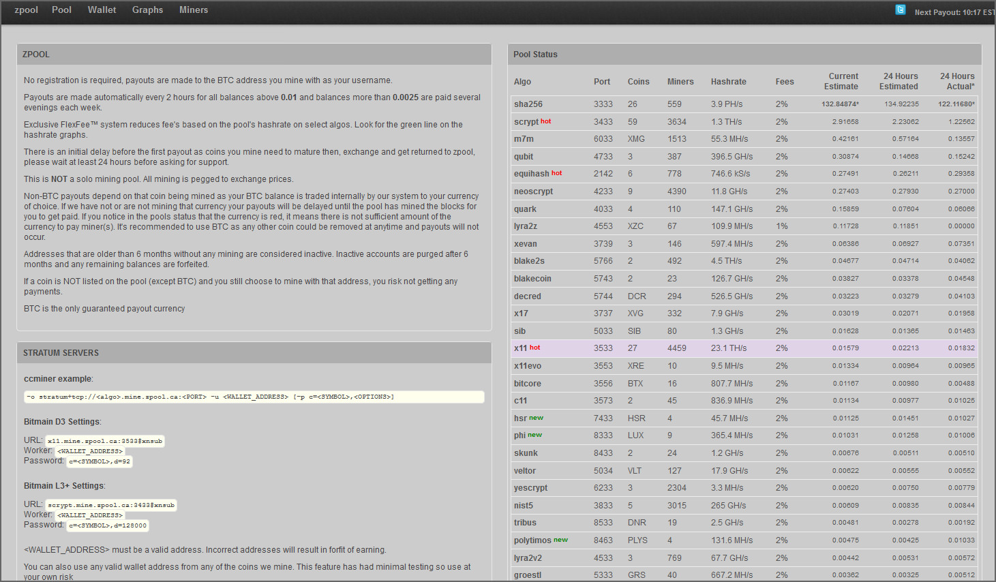Select x11evo algorithm name
This screenshot has width=996, height=582.
pos(528,366)
